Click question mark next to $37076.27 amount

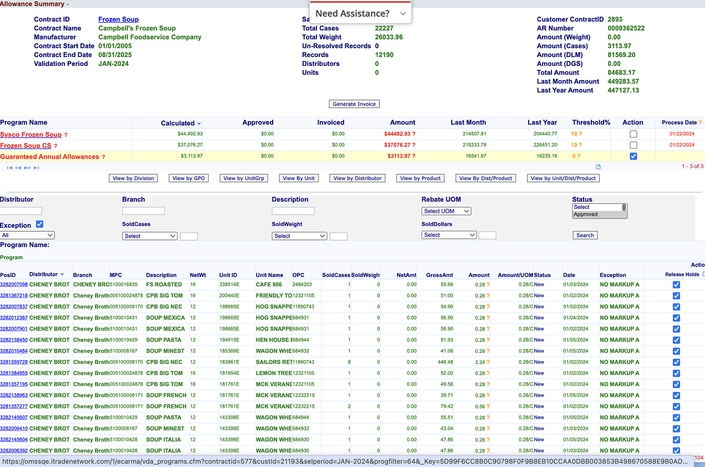click(x=413, y=145)
